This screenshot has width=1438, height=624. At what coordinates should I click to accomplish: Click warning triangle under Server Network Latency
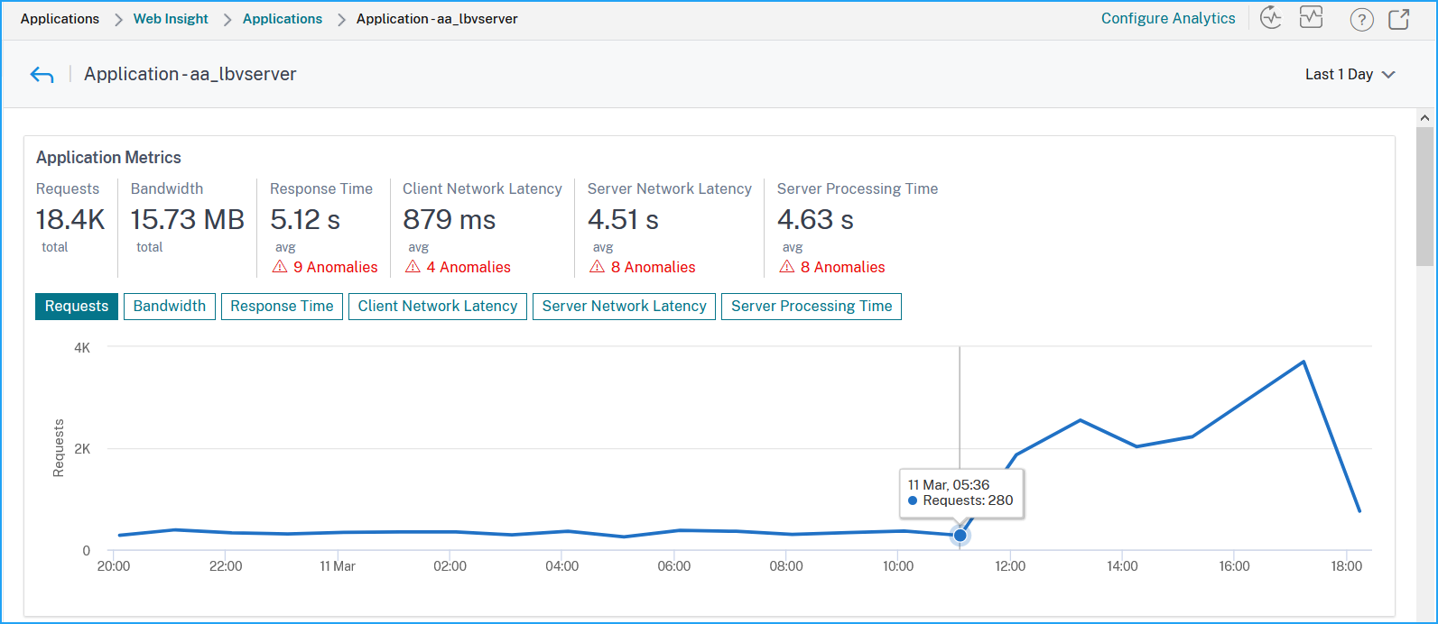pos(598,267)
